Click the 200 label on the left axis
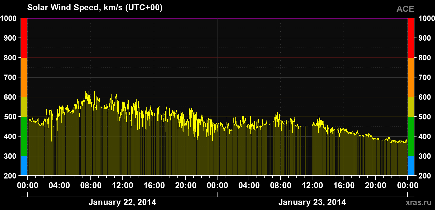Viewport: 435px width, 210px height. pos(10,176)
